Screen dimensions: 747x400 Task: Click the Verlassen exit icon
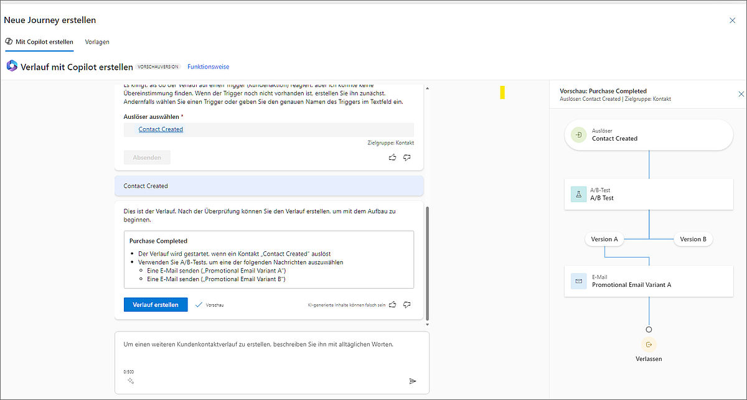pyautogui.click(x=649, y=345)
